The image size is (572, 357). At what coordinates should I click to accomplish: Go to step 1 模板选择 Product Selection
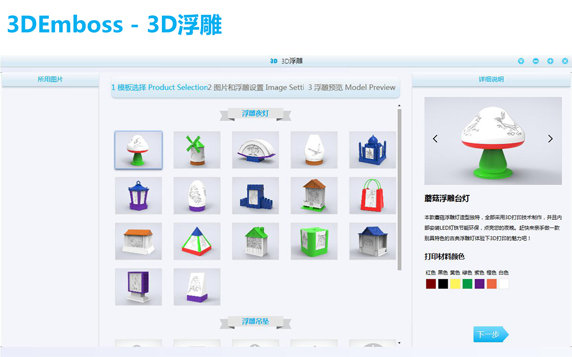159,87
